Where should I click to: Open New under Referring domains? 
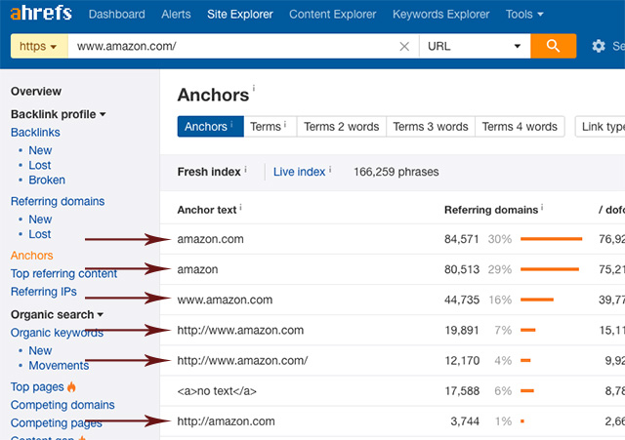(x=40, y=220)
